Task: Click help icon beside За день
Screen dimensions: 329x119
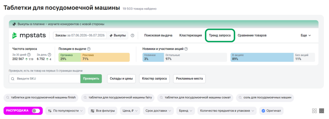Action: pyautogui.click(x=49, y=55)
